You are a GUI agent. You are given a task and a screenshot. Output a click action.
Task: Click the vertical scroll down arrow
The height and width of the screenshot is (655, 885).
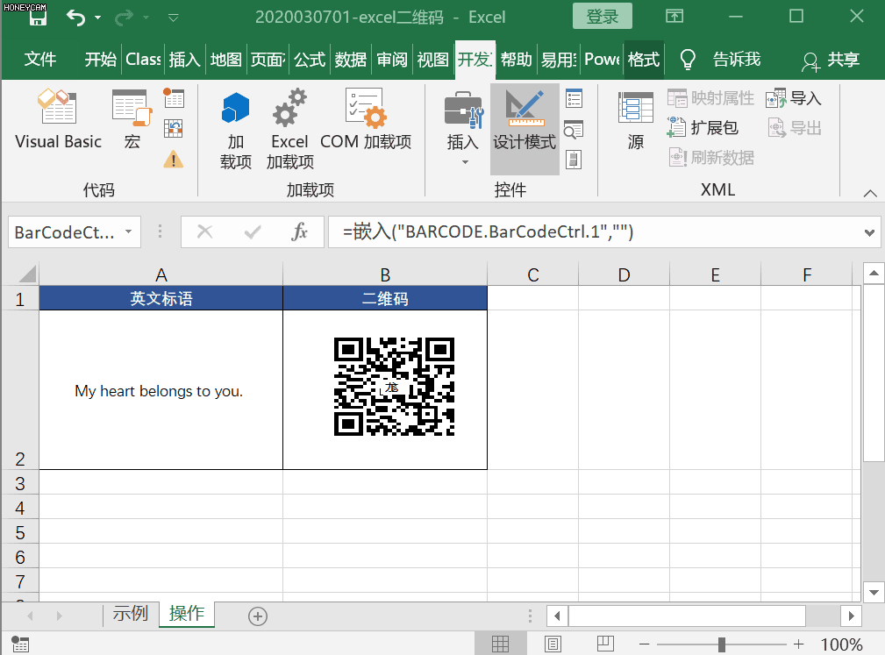[x=874, y=593]
